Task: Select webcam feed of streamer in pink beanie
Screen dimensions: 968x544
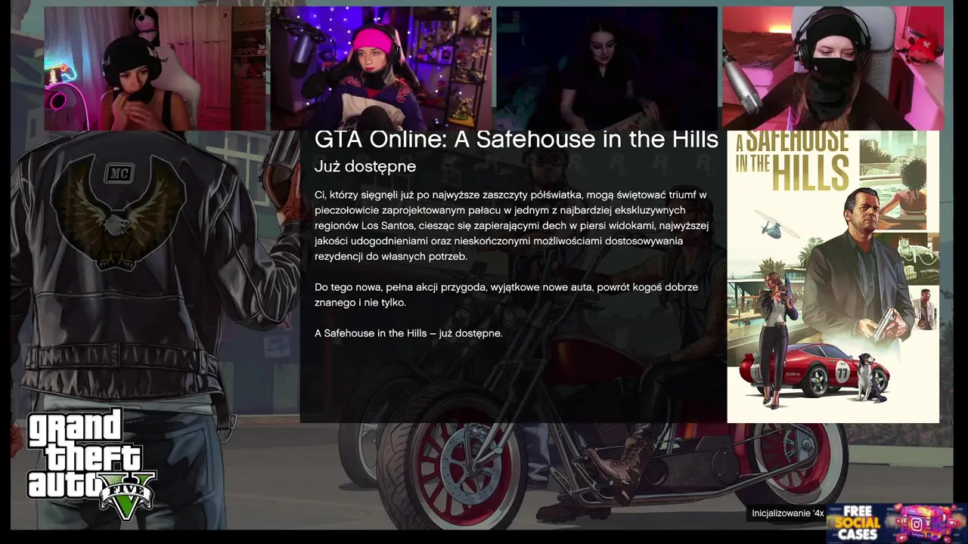Action: point(381,69)
